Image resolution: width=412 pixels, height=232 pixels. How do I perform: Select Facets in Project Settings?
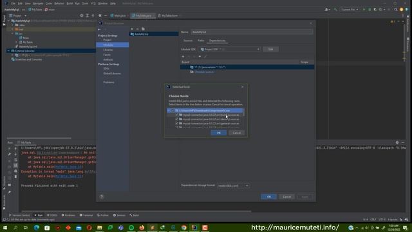coord(107,55)
